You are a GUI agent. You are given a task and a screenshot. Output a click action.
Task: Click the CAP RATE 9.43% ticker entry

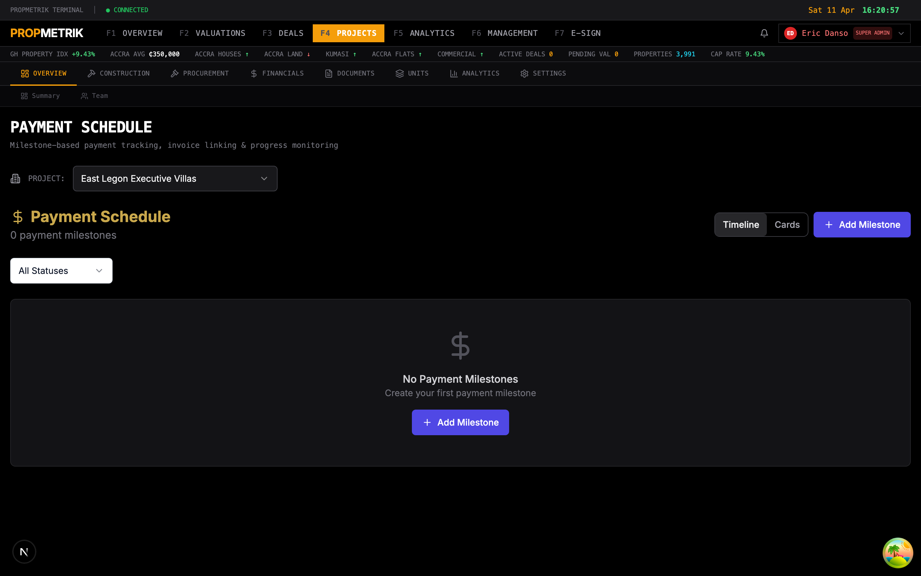pos(737,54)
